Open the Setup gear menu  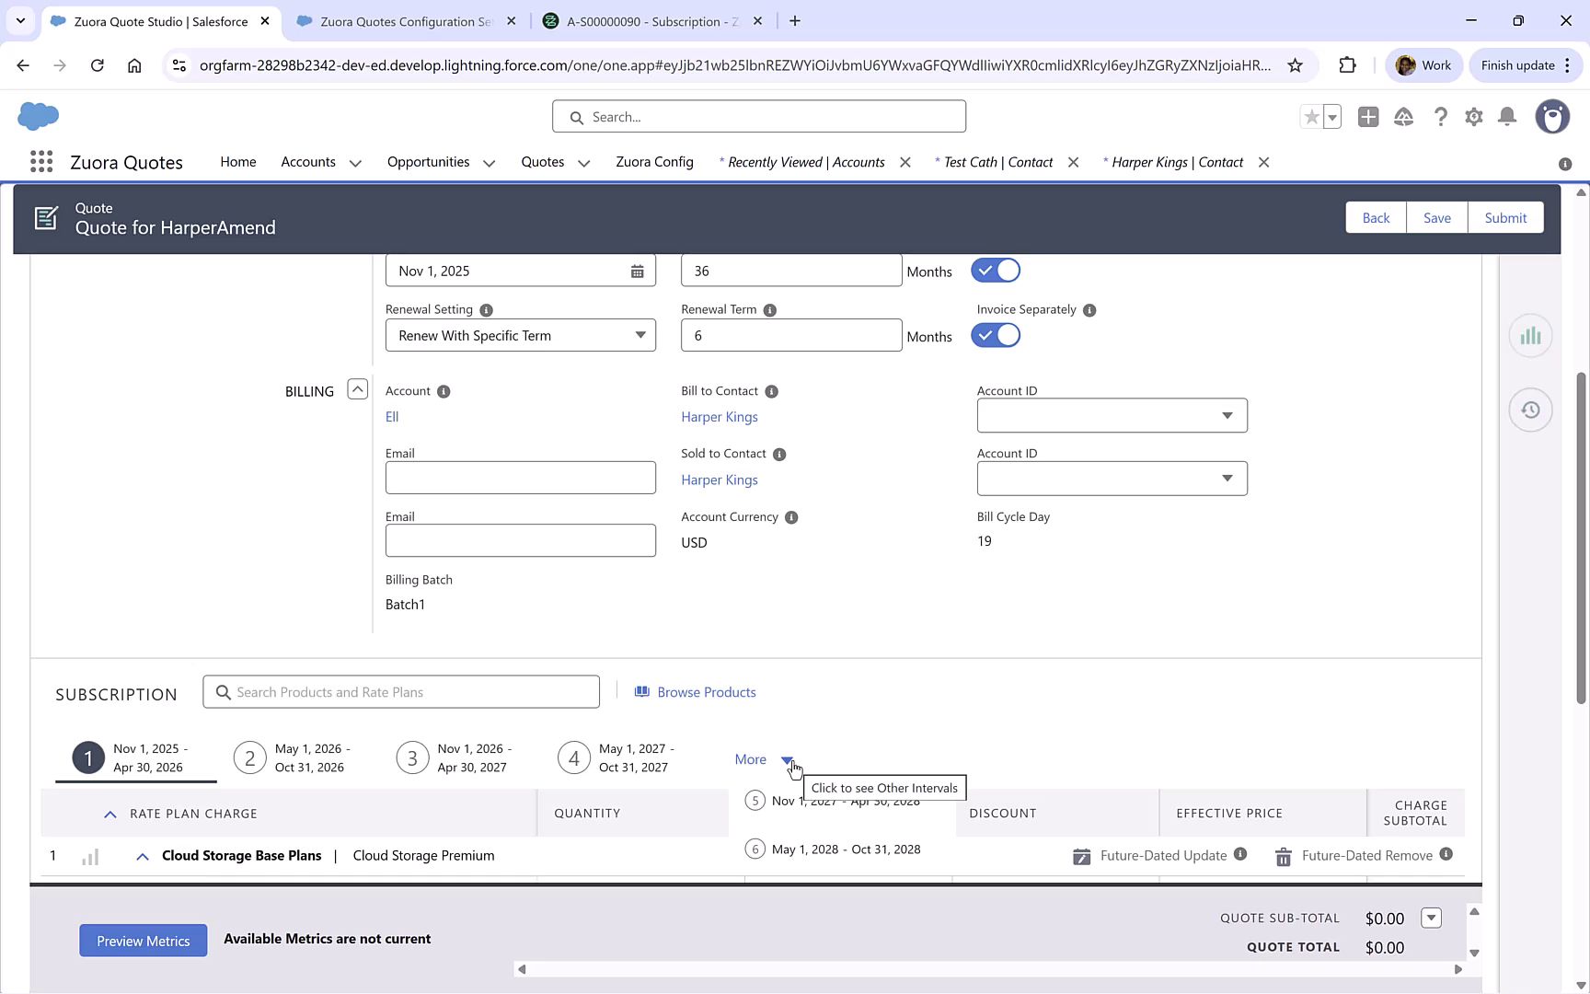1473,117
